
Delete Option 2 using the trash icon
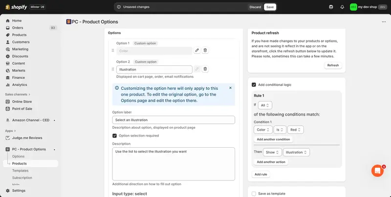click(x=205, y=69)
